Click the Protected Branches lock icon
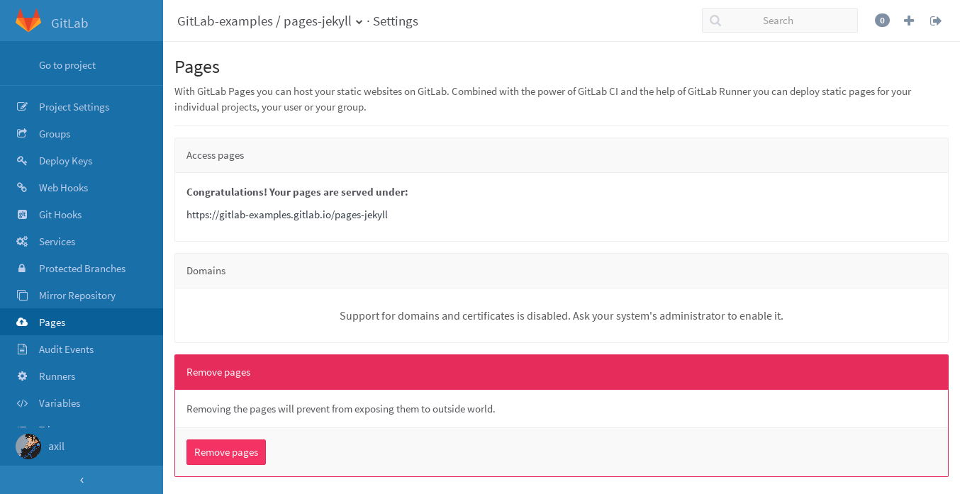Screen dimensions: 960x494 coord(22,269)
